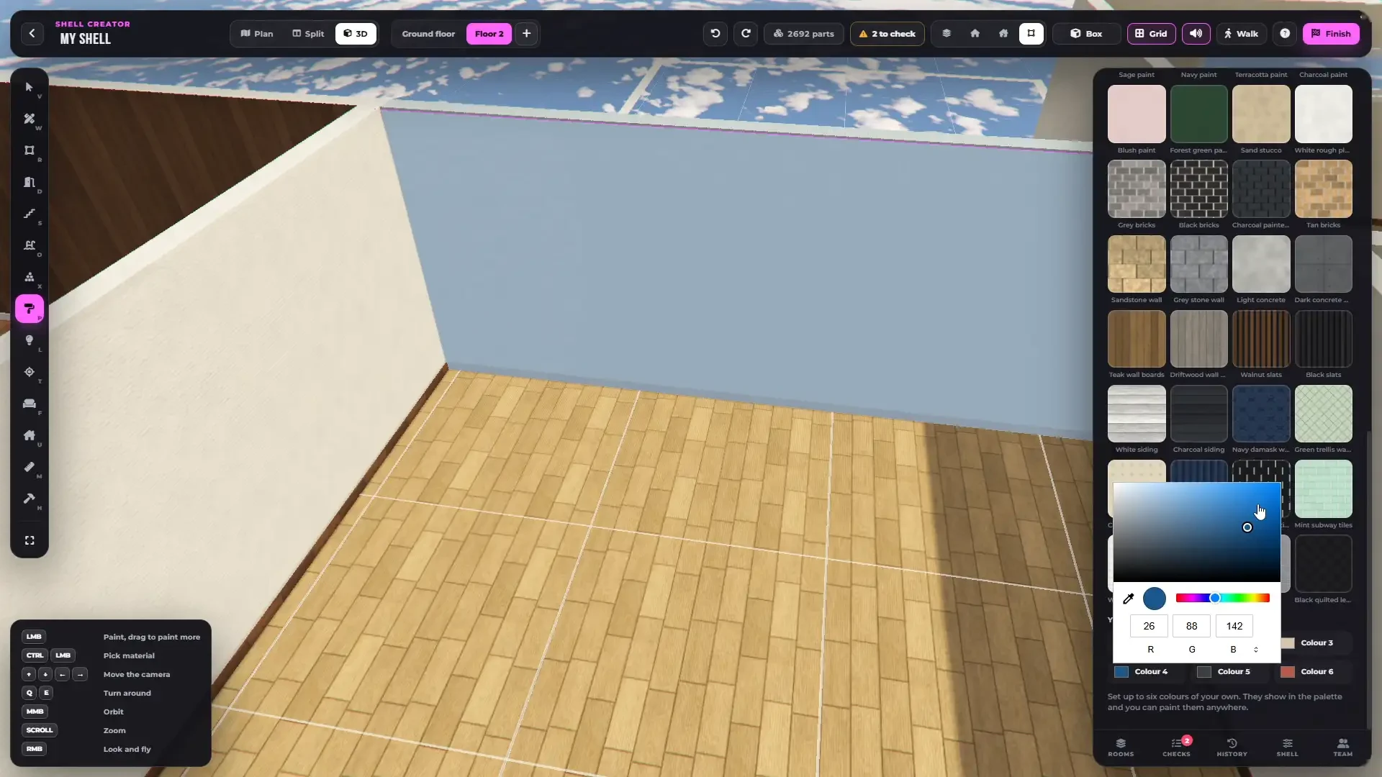Select the measuring ruler tool
The width and height of the screenshot is (1382, 777).
(x=30, y=467)
